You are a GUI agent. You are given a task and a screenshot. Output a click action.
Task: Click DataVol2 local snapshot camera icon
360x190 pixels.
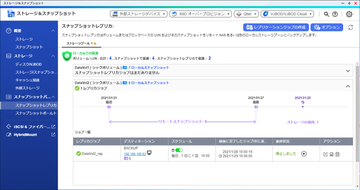pos(125,83)
